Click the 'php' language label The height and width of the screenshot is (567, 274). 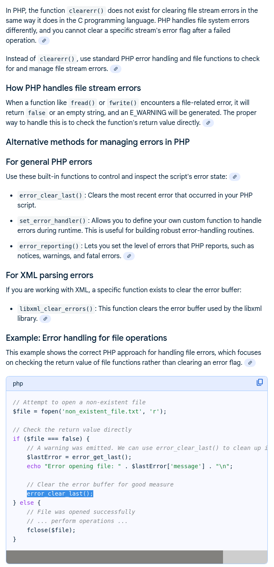(18, 384)
